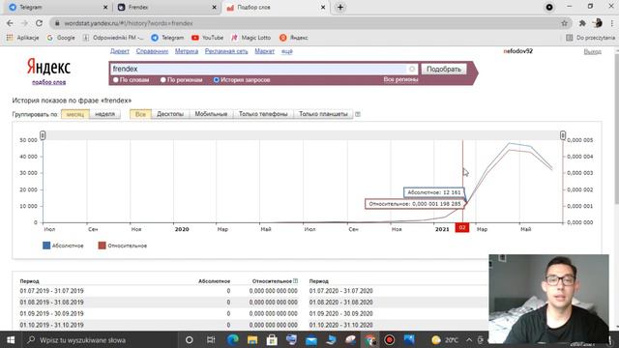Open Рекламная сеть link
The image size is (619, 348).
226,51
